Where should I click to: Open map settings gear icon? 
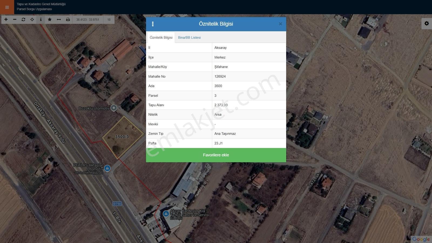click(x=427, y=23)
